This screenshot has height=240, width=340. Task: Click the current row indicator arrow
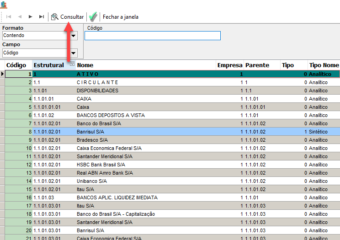[x=3, y=74]
